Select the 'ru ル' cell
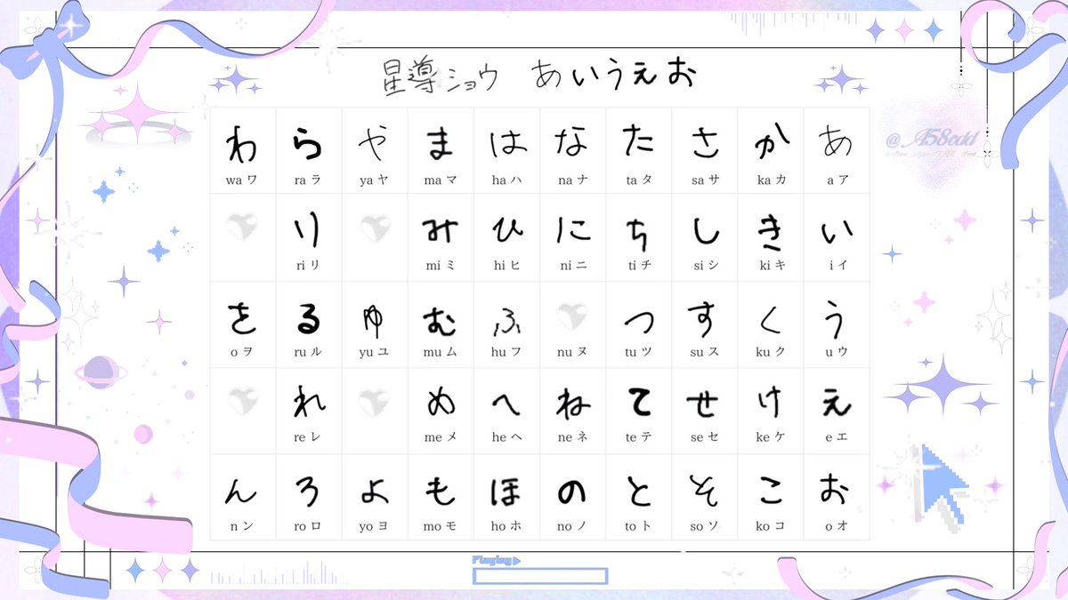The height and width of the screenshot is (600, 1068). 309,324
